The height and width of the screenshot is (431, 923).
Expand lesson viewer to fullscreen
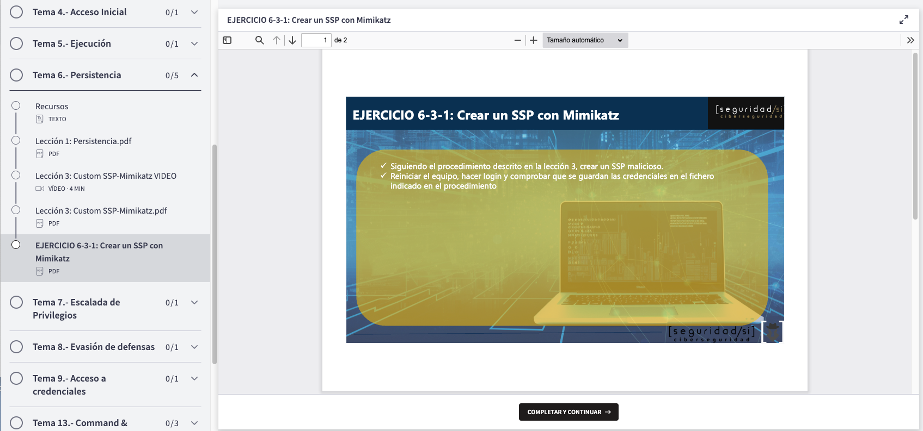pos(903,20)
